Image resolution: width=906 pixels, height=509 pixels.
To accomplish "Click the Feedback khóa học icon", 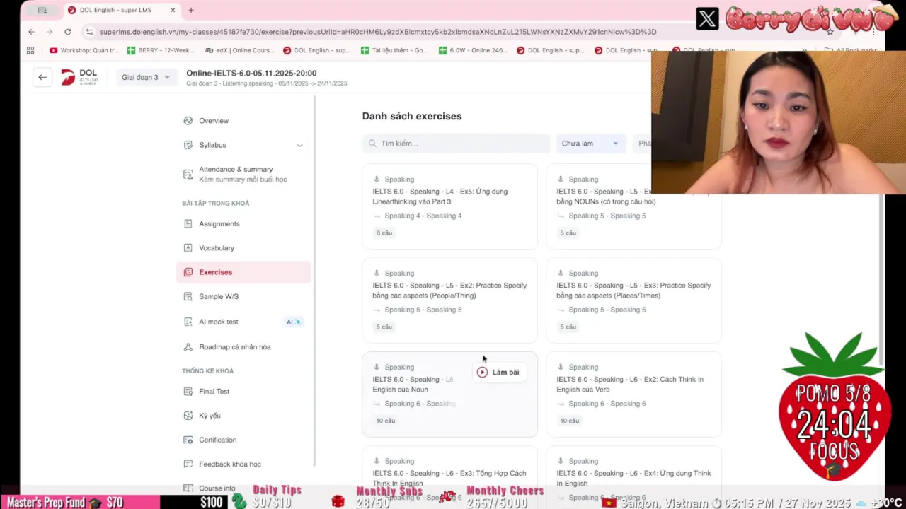I will pos(188,464).
